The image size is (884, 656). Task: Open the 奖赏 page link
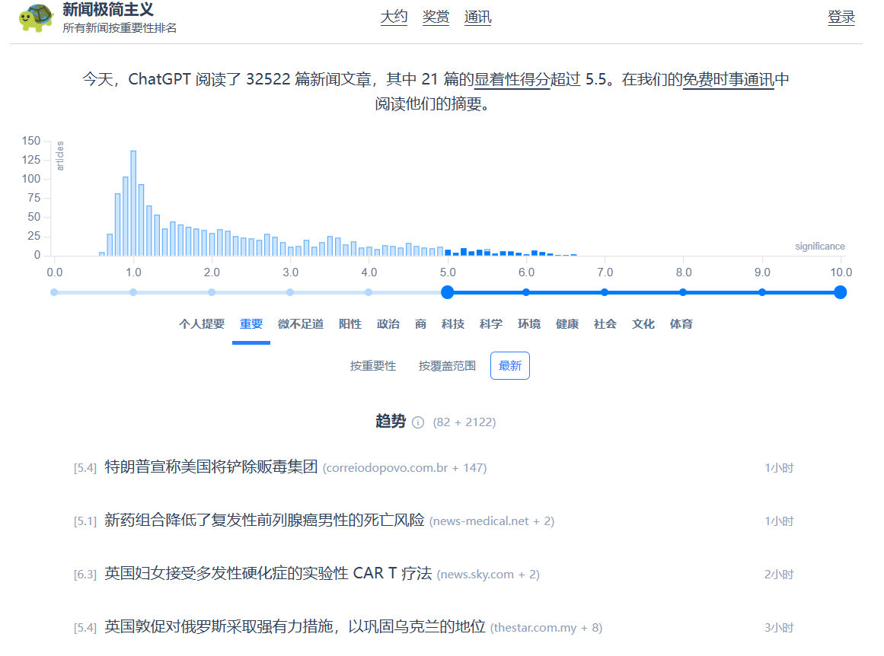[436, 17]
